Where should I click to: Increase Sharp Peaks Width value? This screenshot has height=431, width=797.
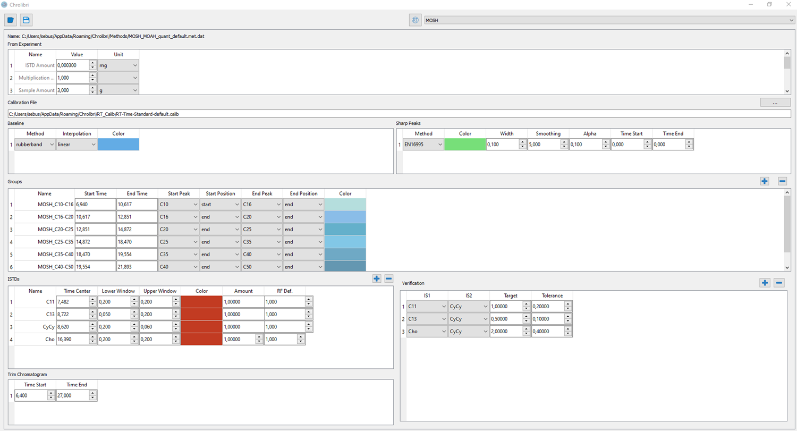(522, 141)
